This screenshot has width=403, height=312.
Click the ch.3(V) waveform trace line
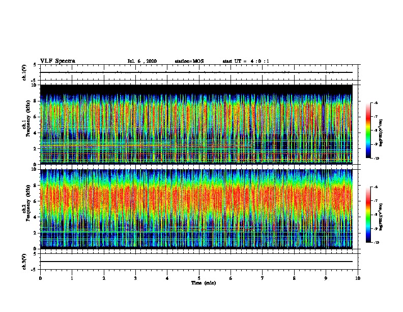click(196, 262)
